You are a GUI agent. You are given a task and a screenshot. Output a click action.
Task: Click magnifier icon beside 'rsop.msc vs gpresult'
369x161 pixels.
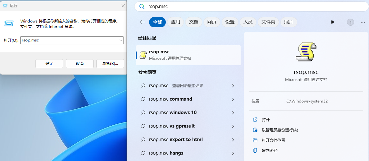(143, 126)
